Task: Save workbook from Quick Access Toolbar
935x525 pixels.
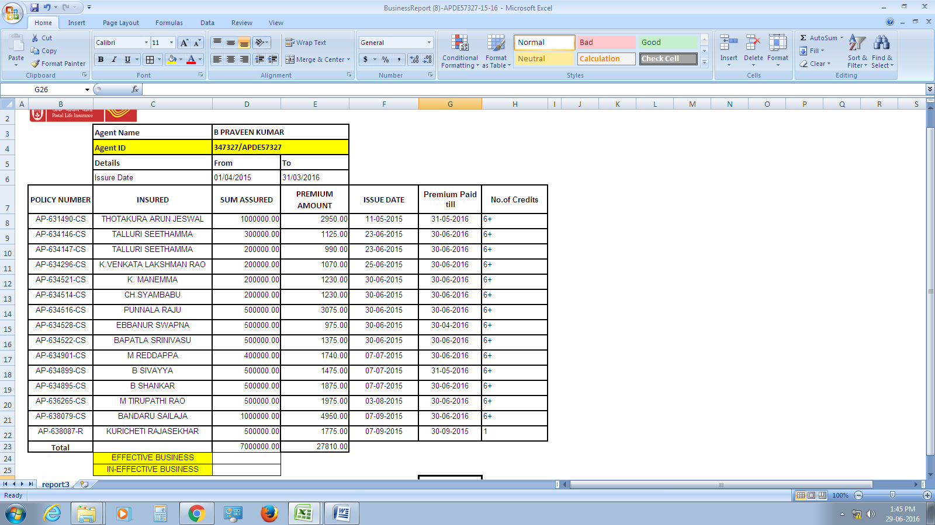Action: [x=34, y=8]
